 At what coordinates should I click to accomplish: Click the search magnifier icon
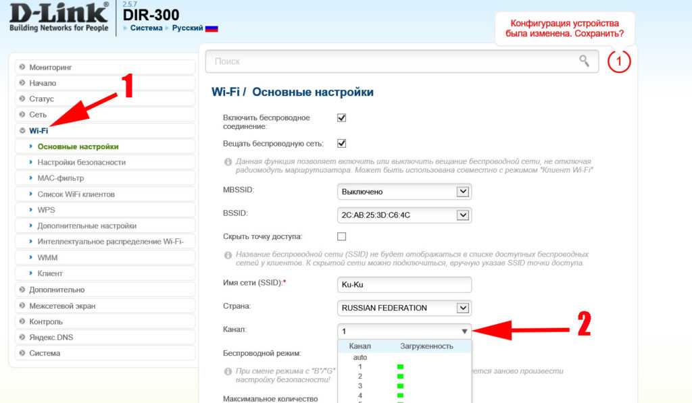(584, 61)
